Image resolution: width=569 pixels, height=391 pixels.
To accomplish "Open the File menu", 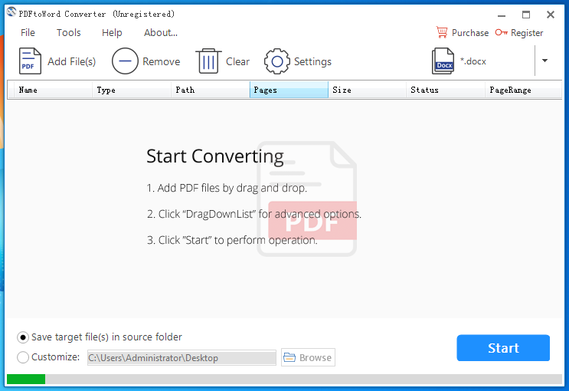I will (x=28, y=33).
